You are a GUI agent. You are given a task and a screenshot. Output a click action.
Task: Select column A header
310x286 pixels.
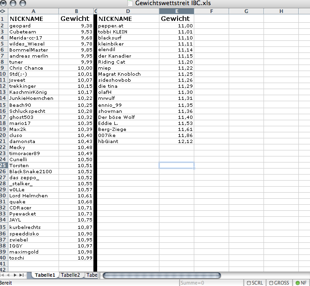(x=33, y=11)
